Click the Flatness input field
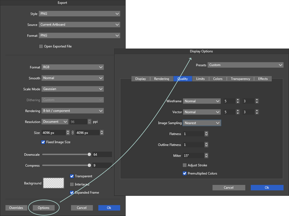This screenshot has height=216, width=289. (x=193, y=134)
